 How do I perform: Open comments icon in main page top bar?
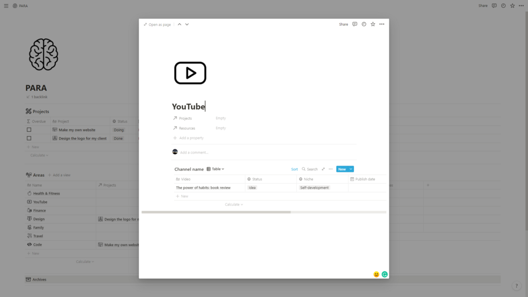(x=494, y=6)
